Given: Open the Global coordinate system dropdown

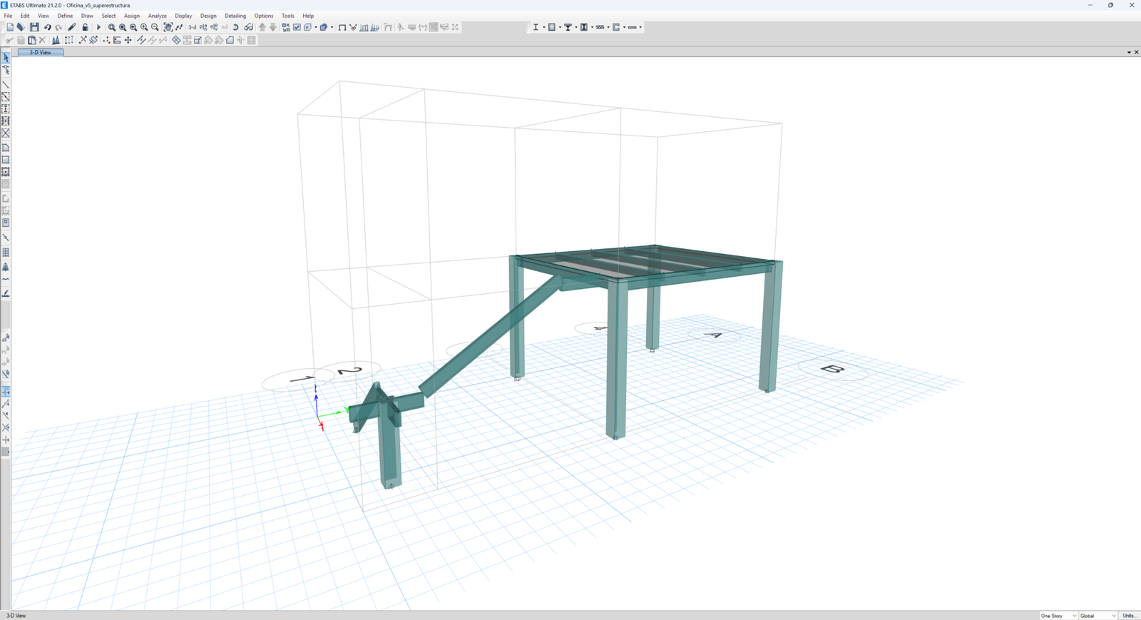Looking at the screenshot, I should pos(1097,616).
